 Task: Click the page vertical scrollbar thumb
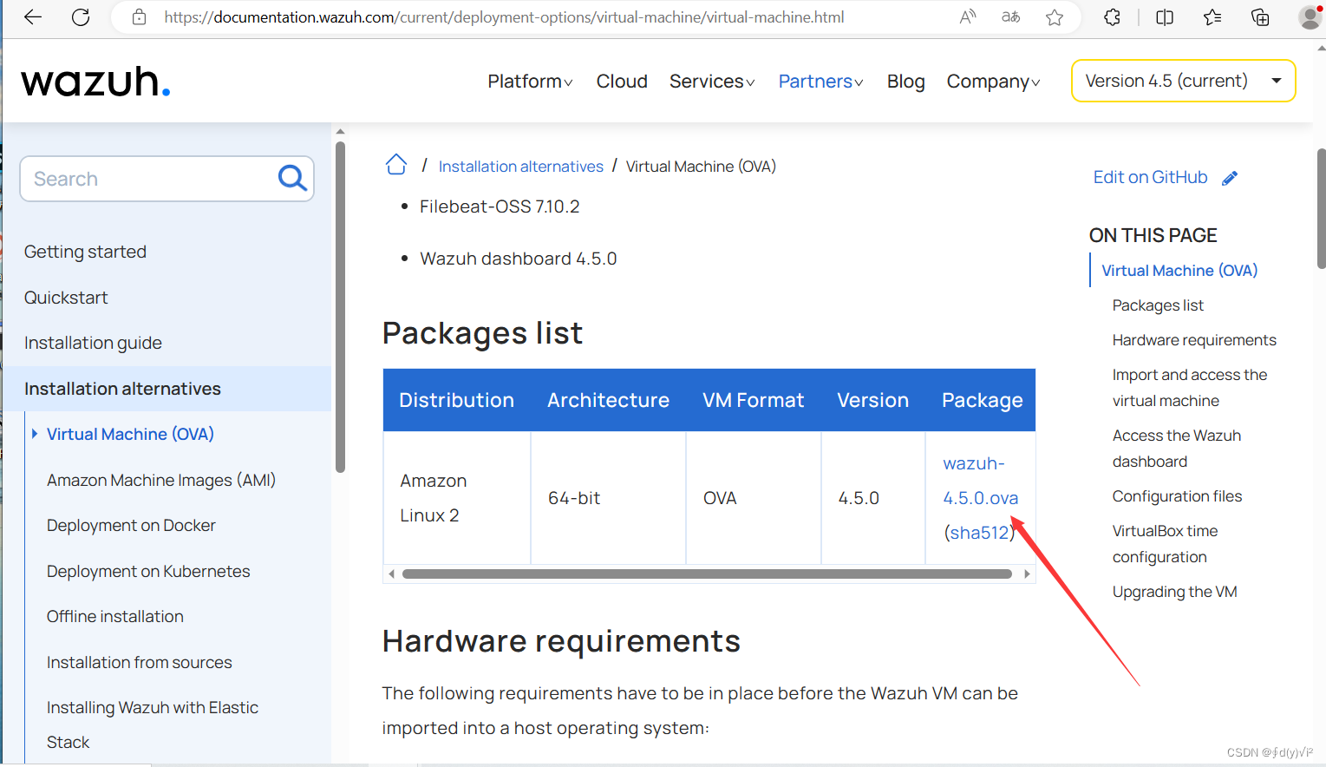1321,208
